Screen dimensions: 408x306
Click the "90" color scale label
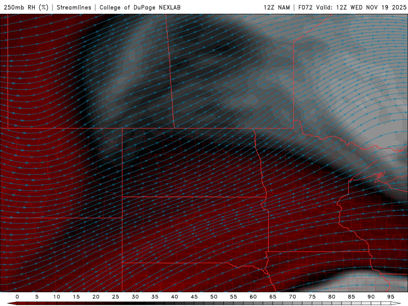371,297
